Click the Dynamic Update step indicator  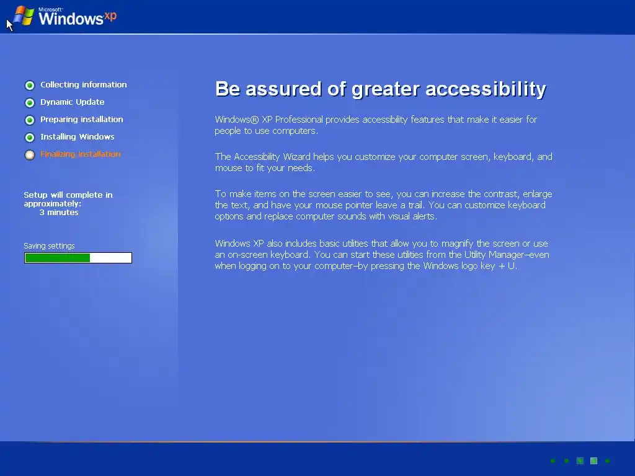30,103
